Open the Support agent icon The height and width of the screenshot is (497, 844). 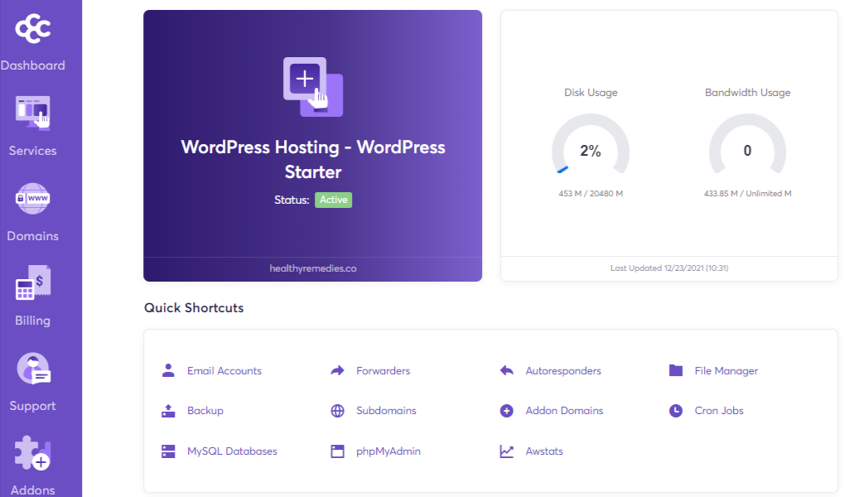[33, 369]
